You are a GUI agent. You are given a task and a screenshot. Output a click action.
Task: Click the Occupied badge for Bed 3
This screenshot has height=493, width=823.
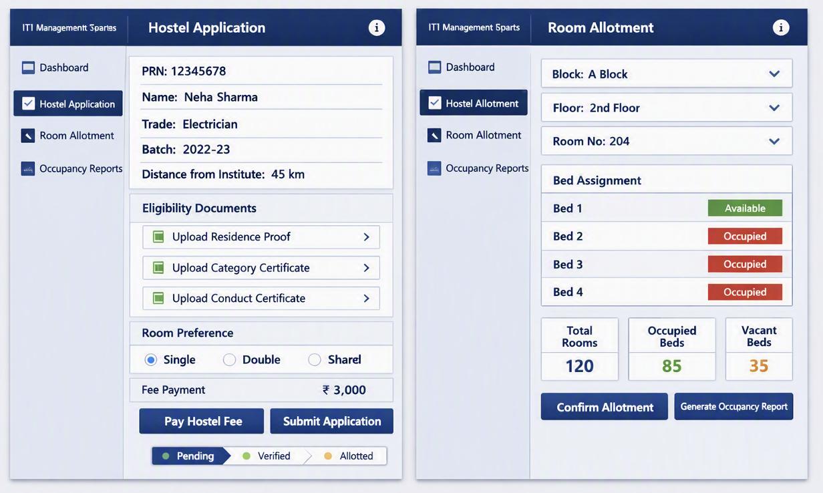[x=745, y=265]
